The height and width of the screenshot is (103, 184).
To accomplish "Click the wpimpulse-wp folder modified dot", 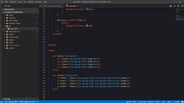I will click(x=37, y=31).
